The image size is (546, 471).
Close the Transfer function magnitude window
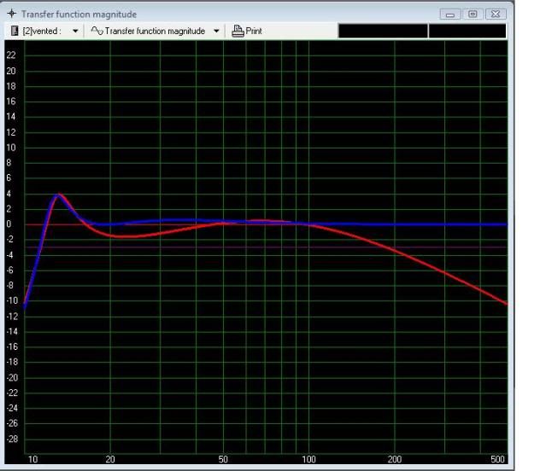(496, 15)
